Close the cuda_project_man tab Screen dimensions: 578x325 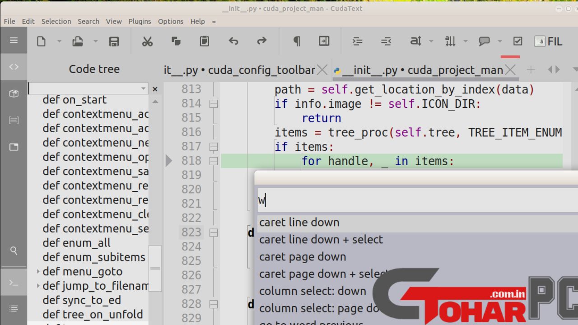(510, 70)
